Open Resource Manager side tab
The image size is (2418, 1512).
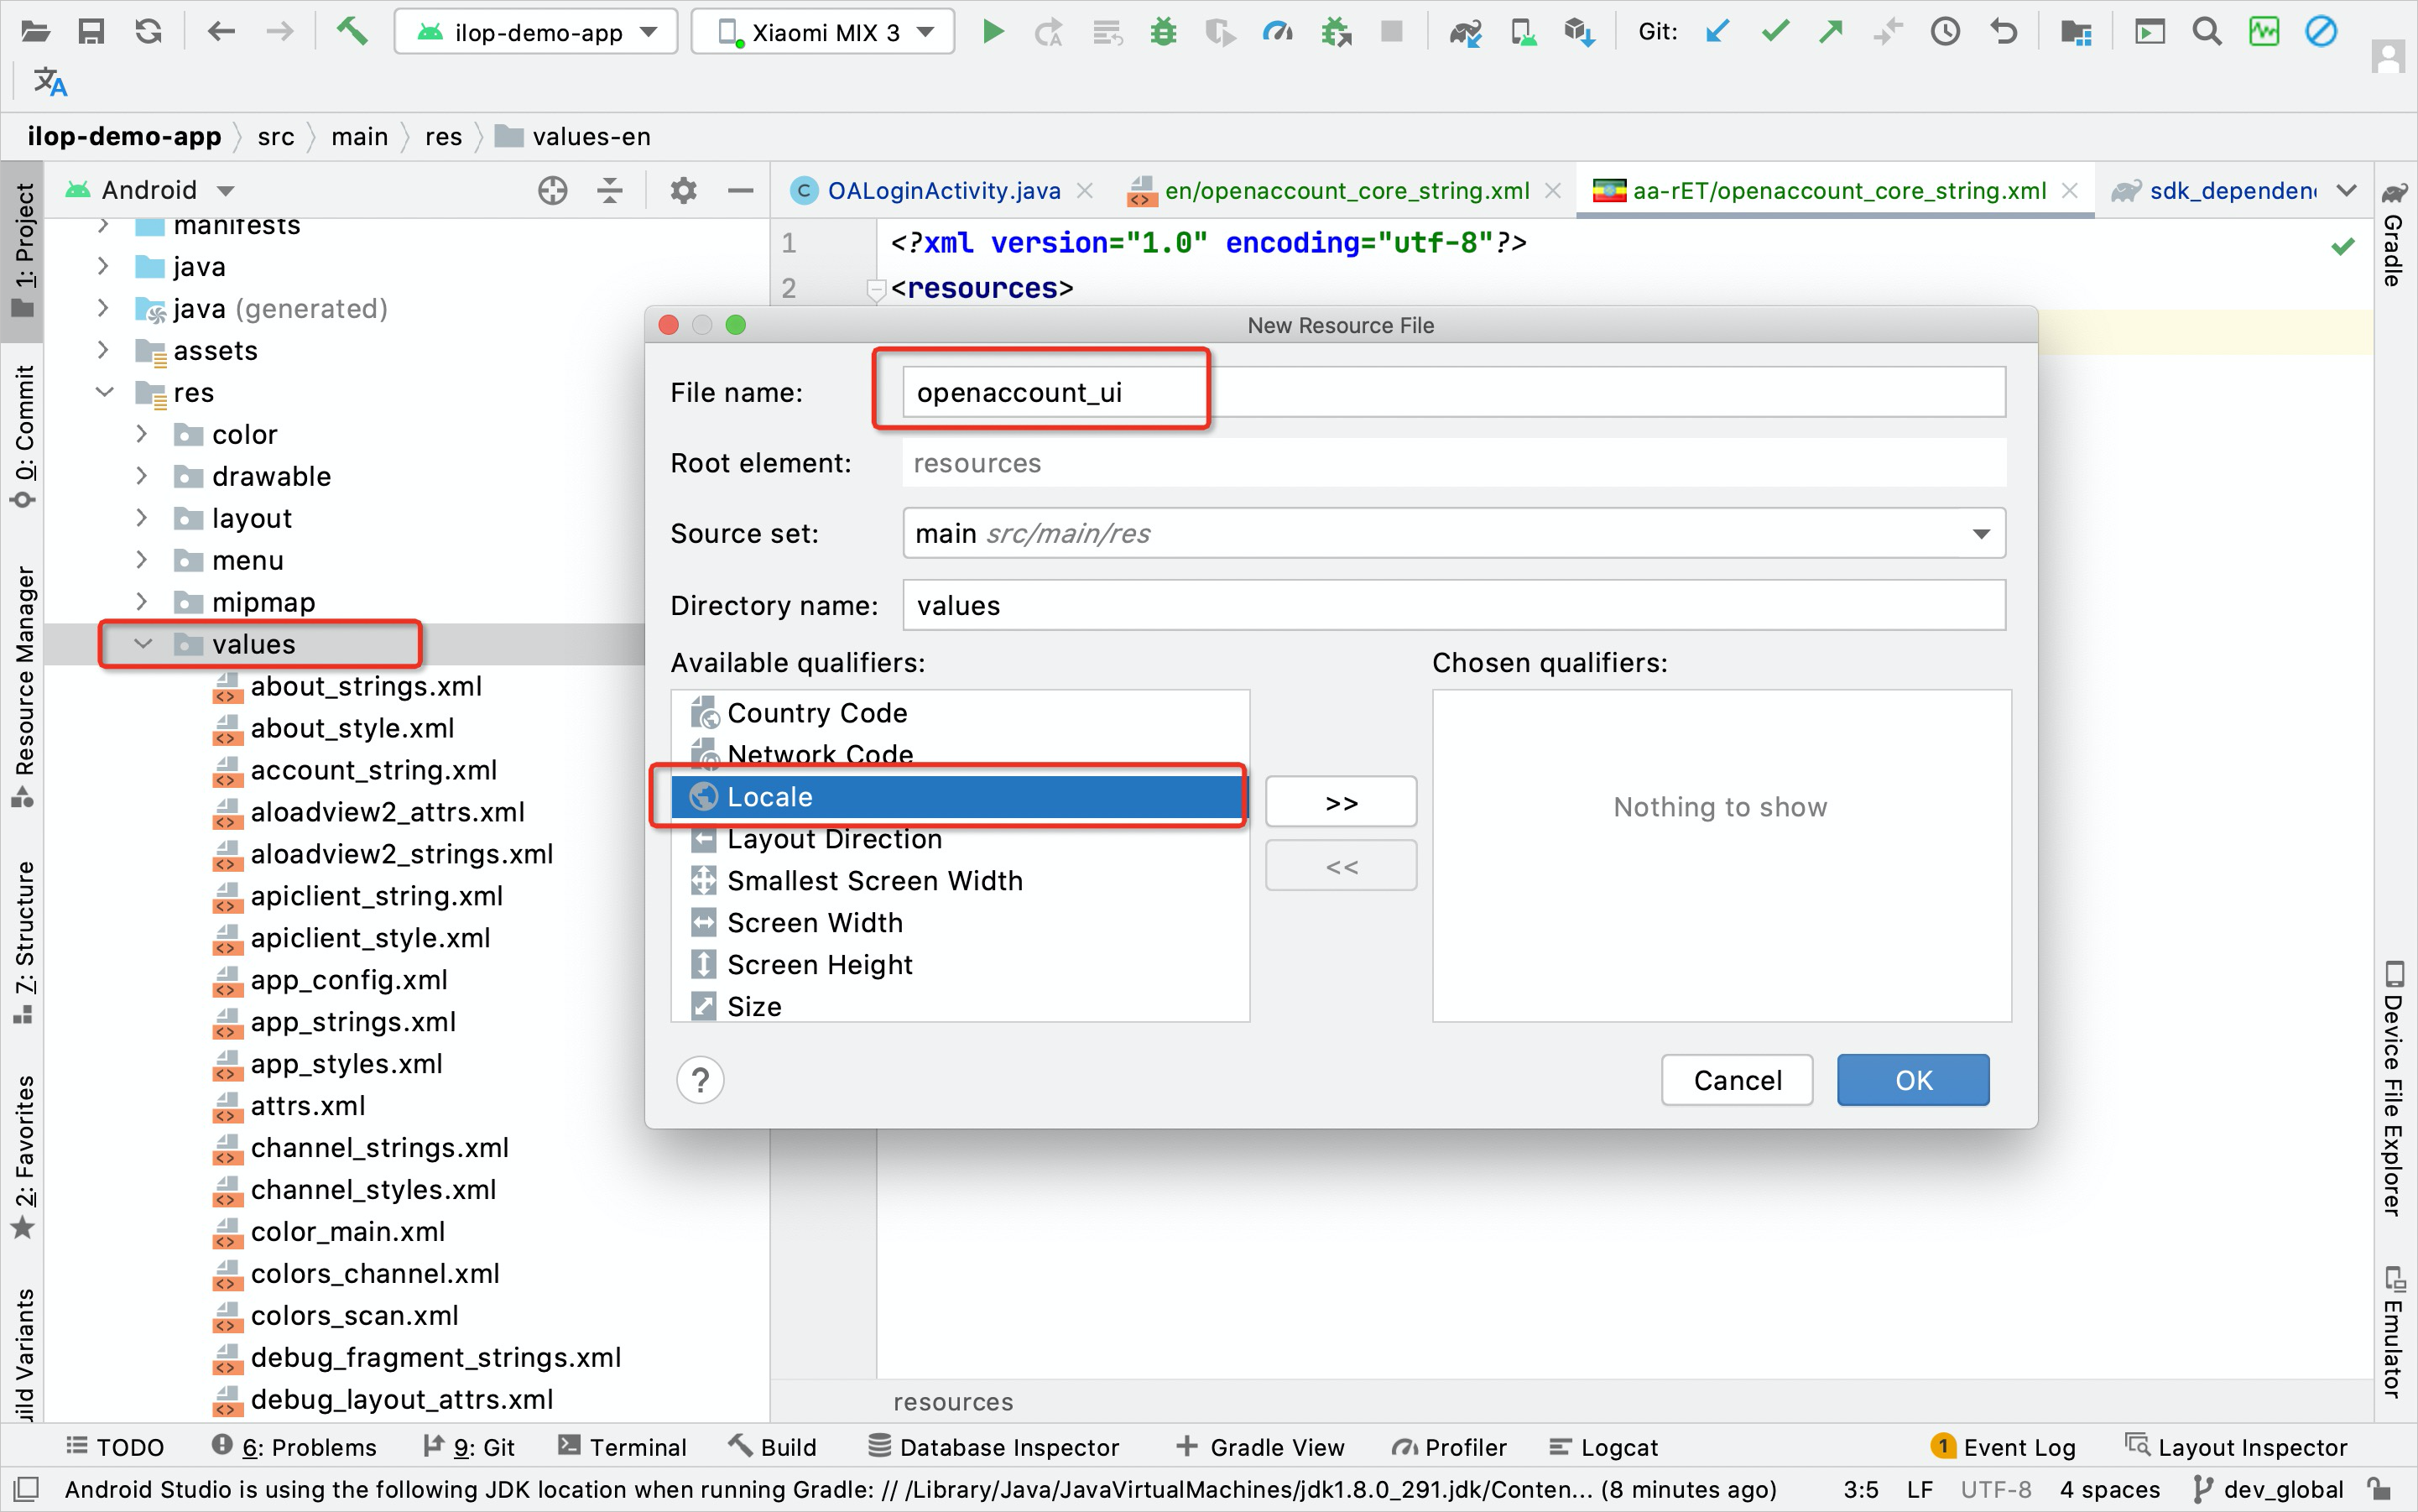click(23, 686)
